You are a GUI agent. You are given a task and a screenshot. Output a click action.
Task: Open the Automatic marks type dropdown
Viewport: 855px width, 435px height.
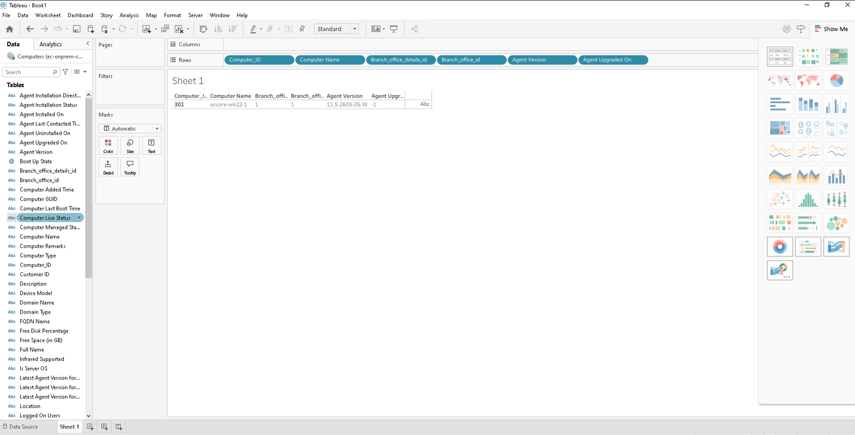click(x=130, y=129)
